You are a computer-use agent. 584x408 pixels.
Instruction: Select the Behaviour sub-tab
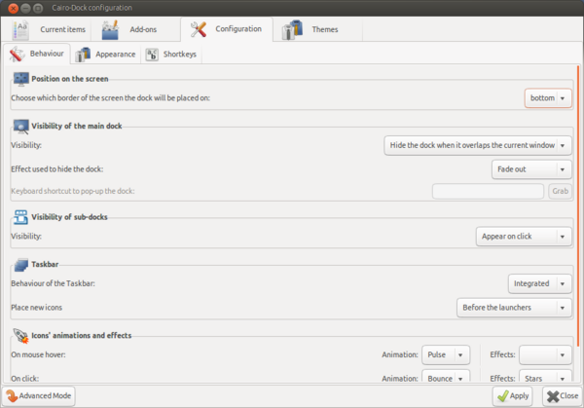click(37, 54)
